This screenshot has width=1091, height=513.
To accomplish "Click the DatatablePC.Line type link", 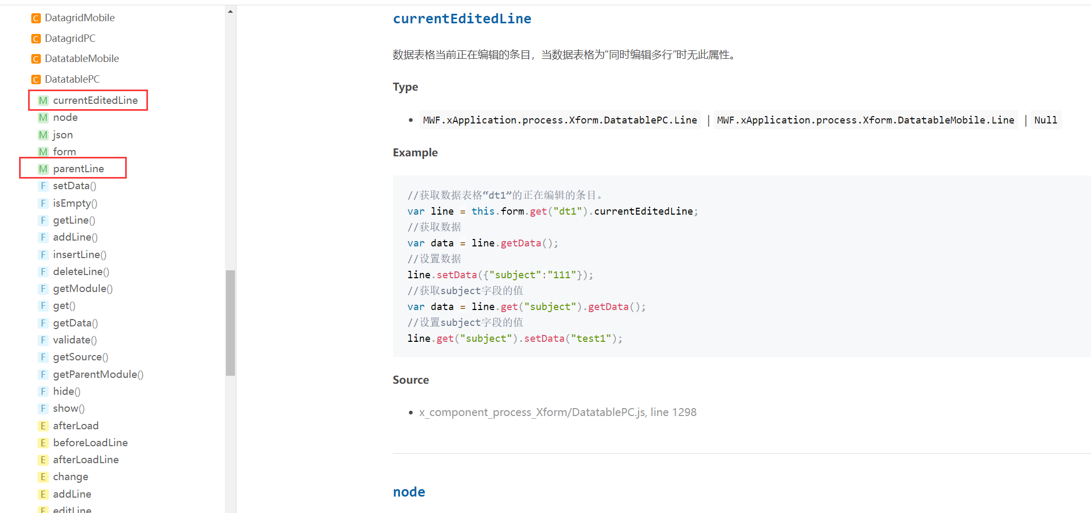I will click(x=560, y=120).
